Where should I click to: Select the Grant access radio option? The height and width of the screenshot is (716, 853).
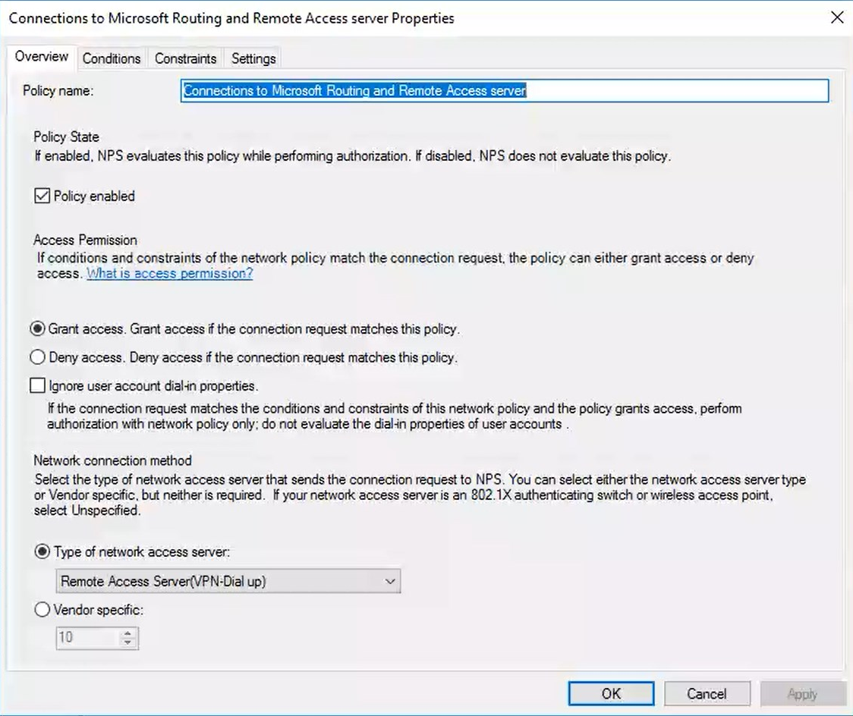(x=37, y=330)
